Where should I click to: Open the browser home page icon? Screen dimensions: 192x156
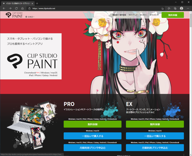click(x=22, y=8)
